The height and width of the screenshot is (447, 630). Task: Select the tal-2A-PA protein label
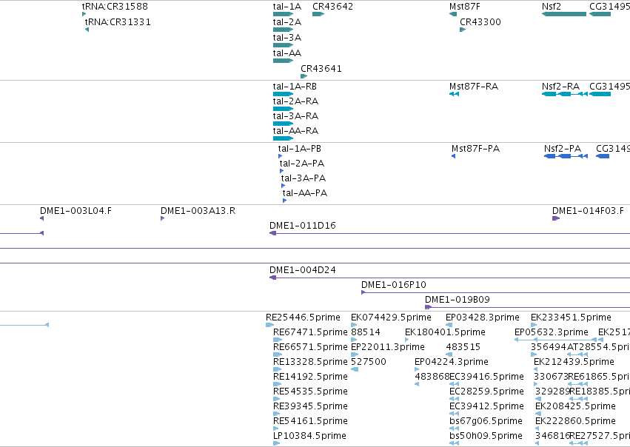tap(302, 164)
